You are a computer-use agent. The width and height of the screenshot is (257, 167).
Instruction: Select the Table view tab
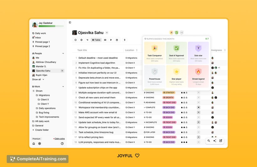coord(96,40)
